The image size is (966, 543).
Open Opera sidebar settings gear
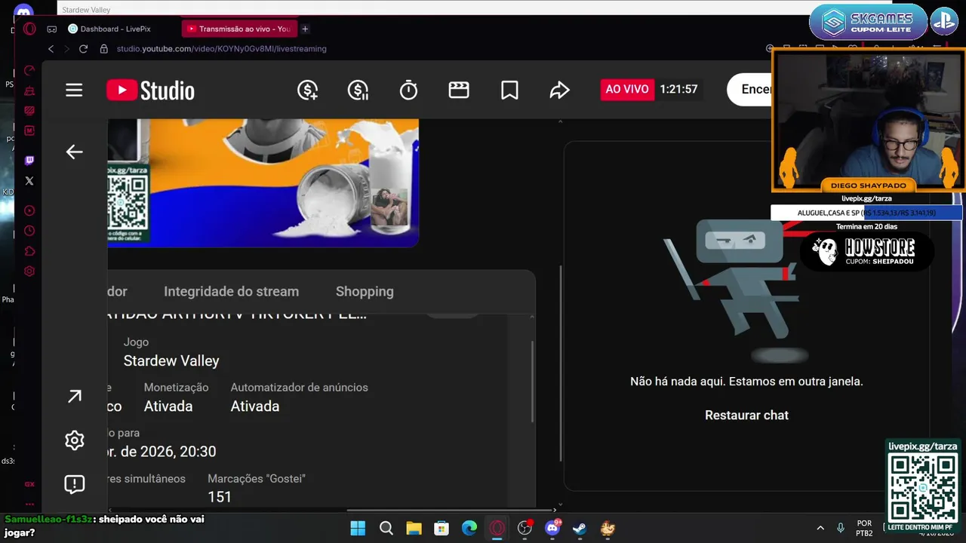coord(29,271)
